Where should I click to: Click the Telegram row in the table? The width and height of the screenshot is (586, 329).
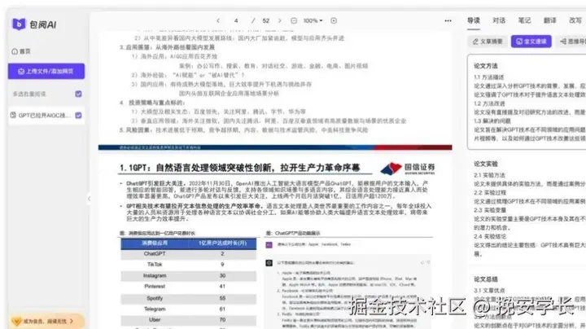tap(188, 309)
